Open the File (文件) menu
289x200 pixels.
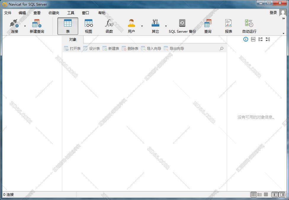pyautogui.click(x=8, y=13)
